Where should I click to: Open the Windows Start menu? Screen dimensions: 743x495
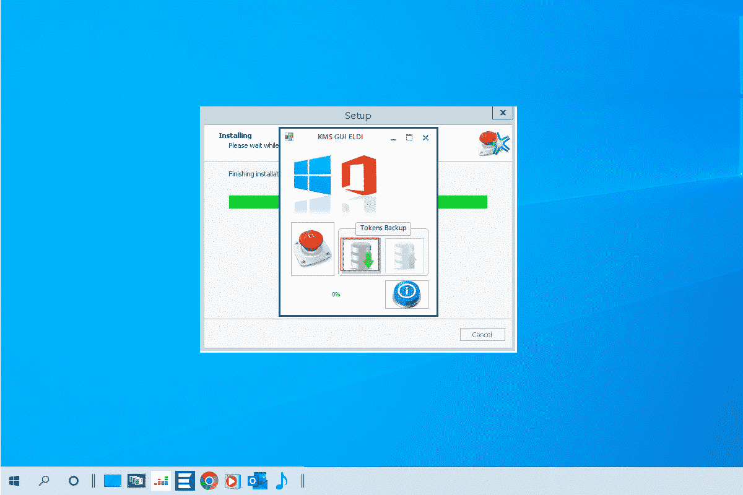click(x=15, y=481)
